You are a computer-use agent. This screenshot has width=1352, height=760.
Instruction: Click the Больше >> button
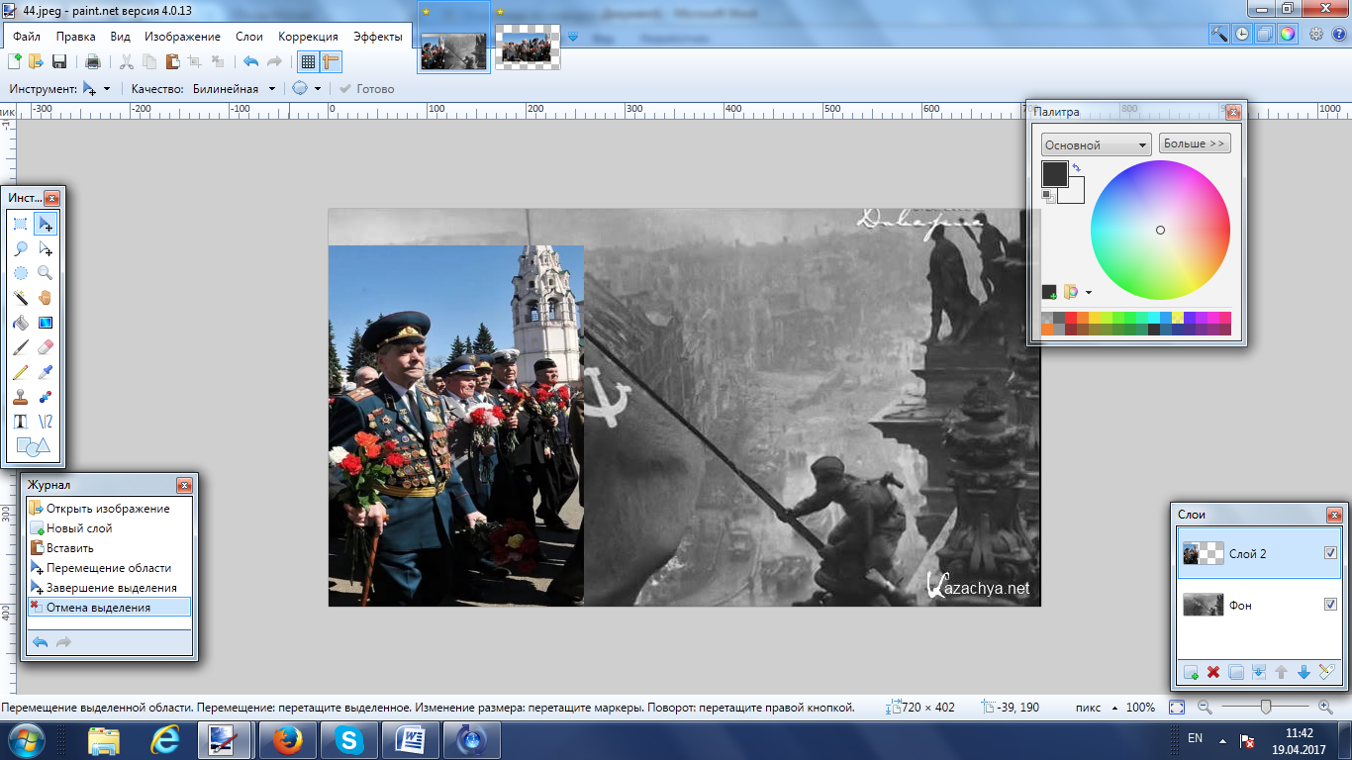click(x=1195, y=143)
